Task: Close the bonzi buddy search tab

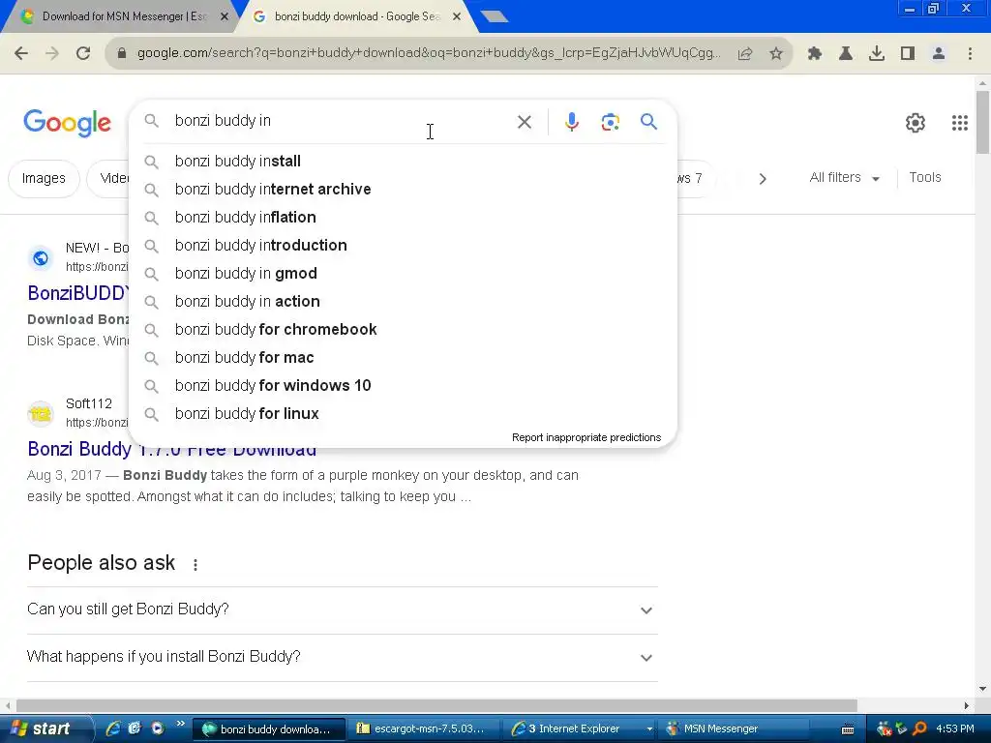Action: coord(457,17)
